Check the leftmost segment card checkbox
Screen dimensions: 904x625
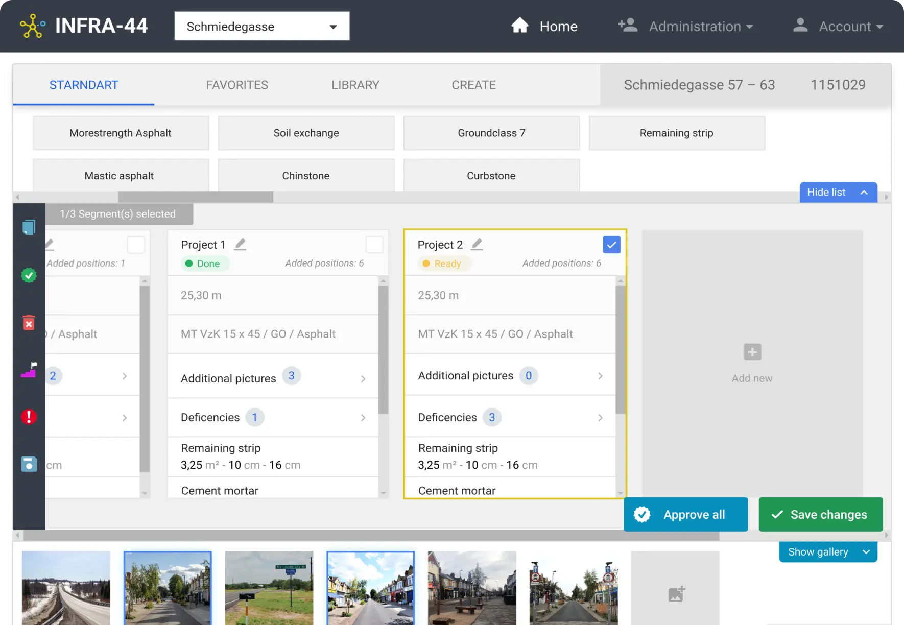coord(136,245)
